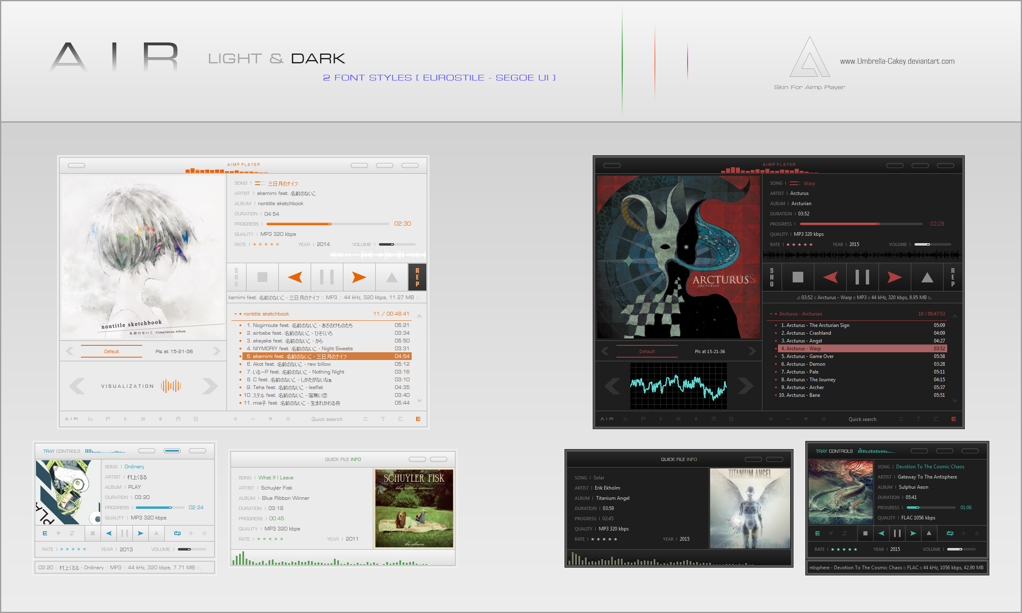Image resolution: width=1022 pixels, height=613 pixels.
Task: Click the P icon in light player footer
Action: coord(108,419)
